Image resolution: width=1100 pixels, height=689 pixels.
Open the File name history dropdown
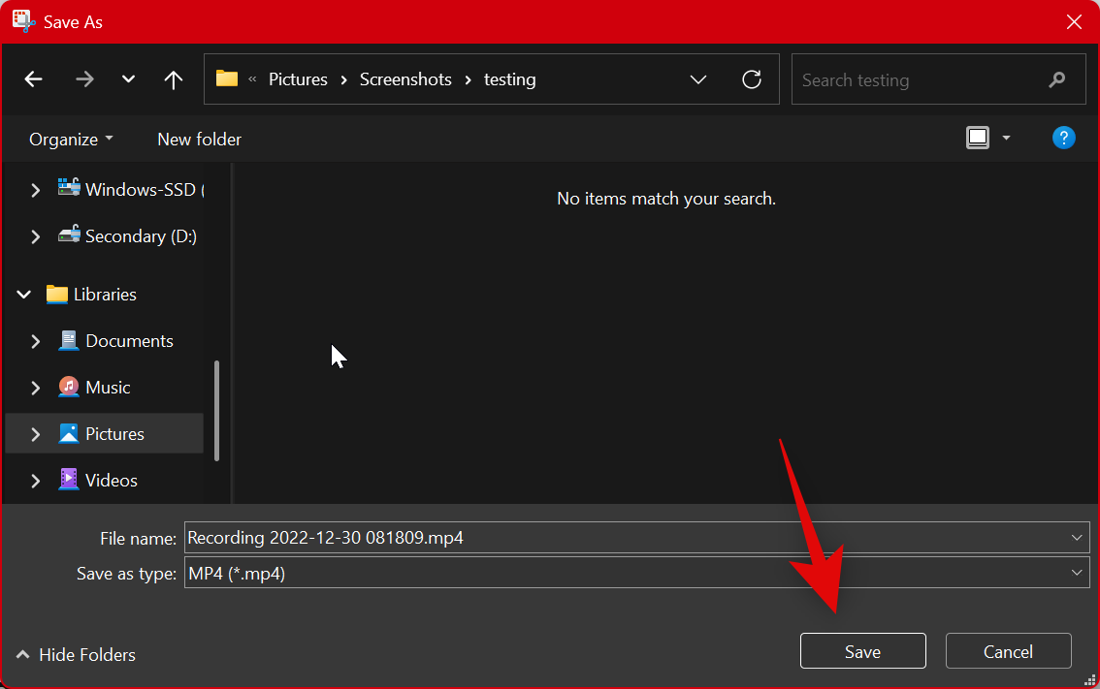coord(1076,537)
